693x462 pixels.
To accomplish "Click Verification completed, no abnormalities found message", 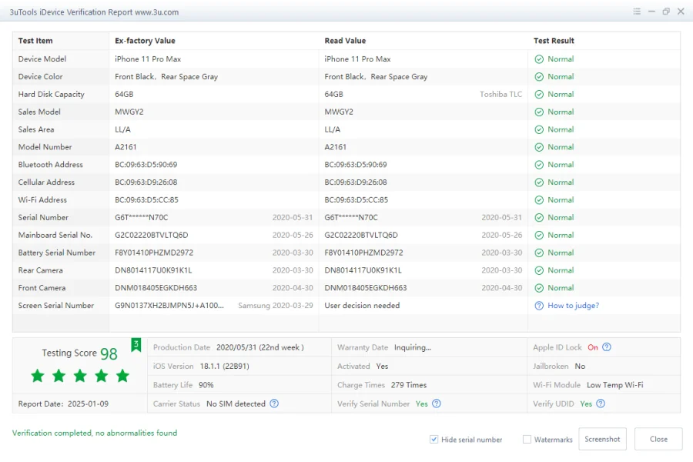I will coord(95,433).
